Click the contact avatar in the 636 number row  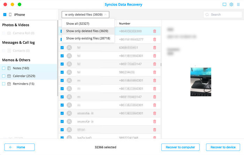pyautogui.click(x=69, y=48)
